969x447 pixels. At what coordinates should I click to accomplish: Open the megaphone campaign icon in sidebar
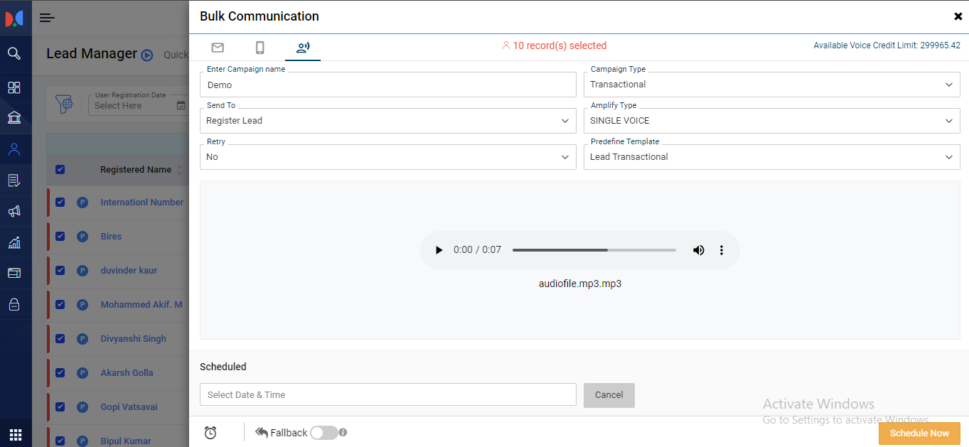(x=14, y=211)
